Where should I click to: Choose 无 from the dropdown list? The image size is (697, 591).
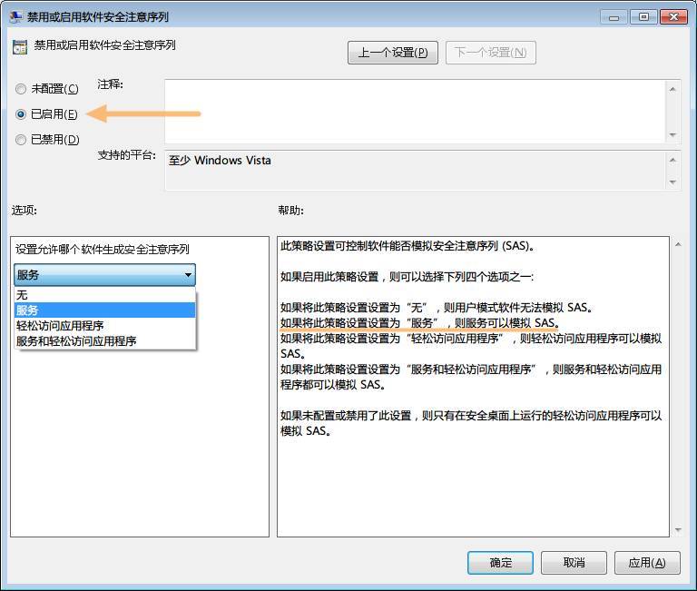[105, 295]
